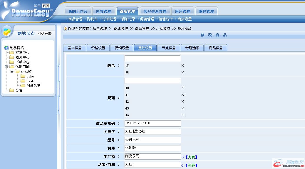Select the 阿迪达斯 node in the tree
Screen dimensions: 305x169
[x=33, y=86]
